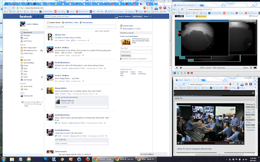Click Home in Facebook header
260x162 pixels.
[146, 17]
